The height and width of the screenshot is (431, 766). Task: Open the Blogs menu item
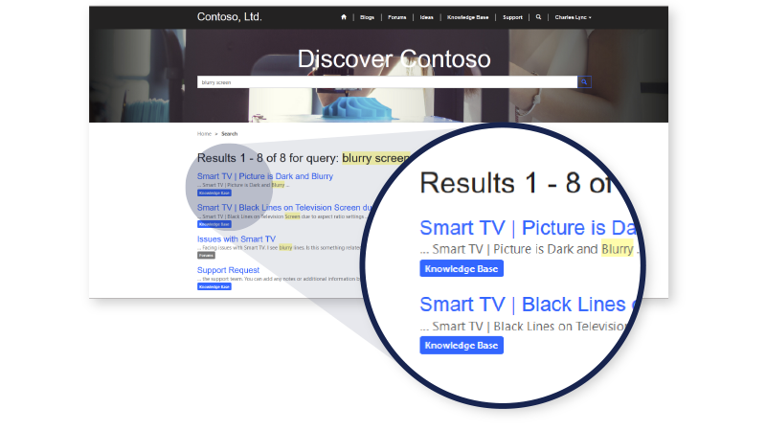(x=367, y=17)
